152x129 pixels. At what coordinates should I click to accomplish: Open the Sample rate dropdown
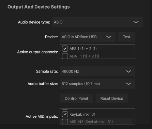pos(97,72)
